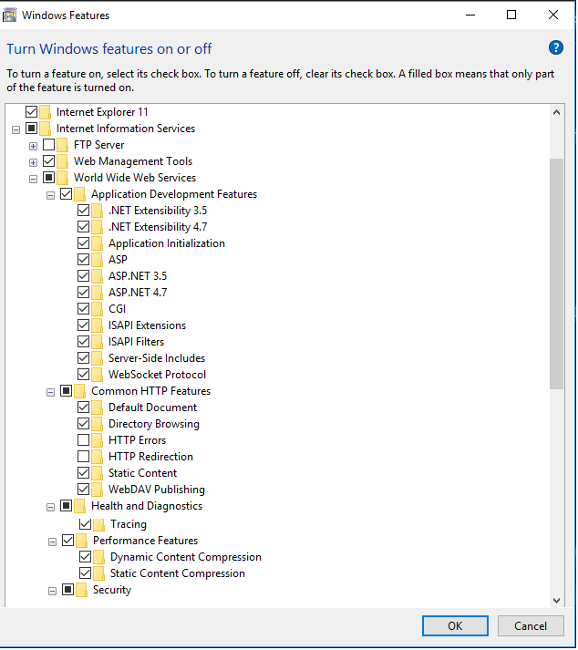Select the ASP.NET 4.7 tree item
The height and width of the screenshot is (650, 578).
tap(137, 293)
